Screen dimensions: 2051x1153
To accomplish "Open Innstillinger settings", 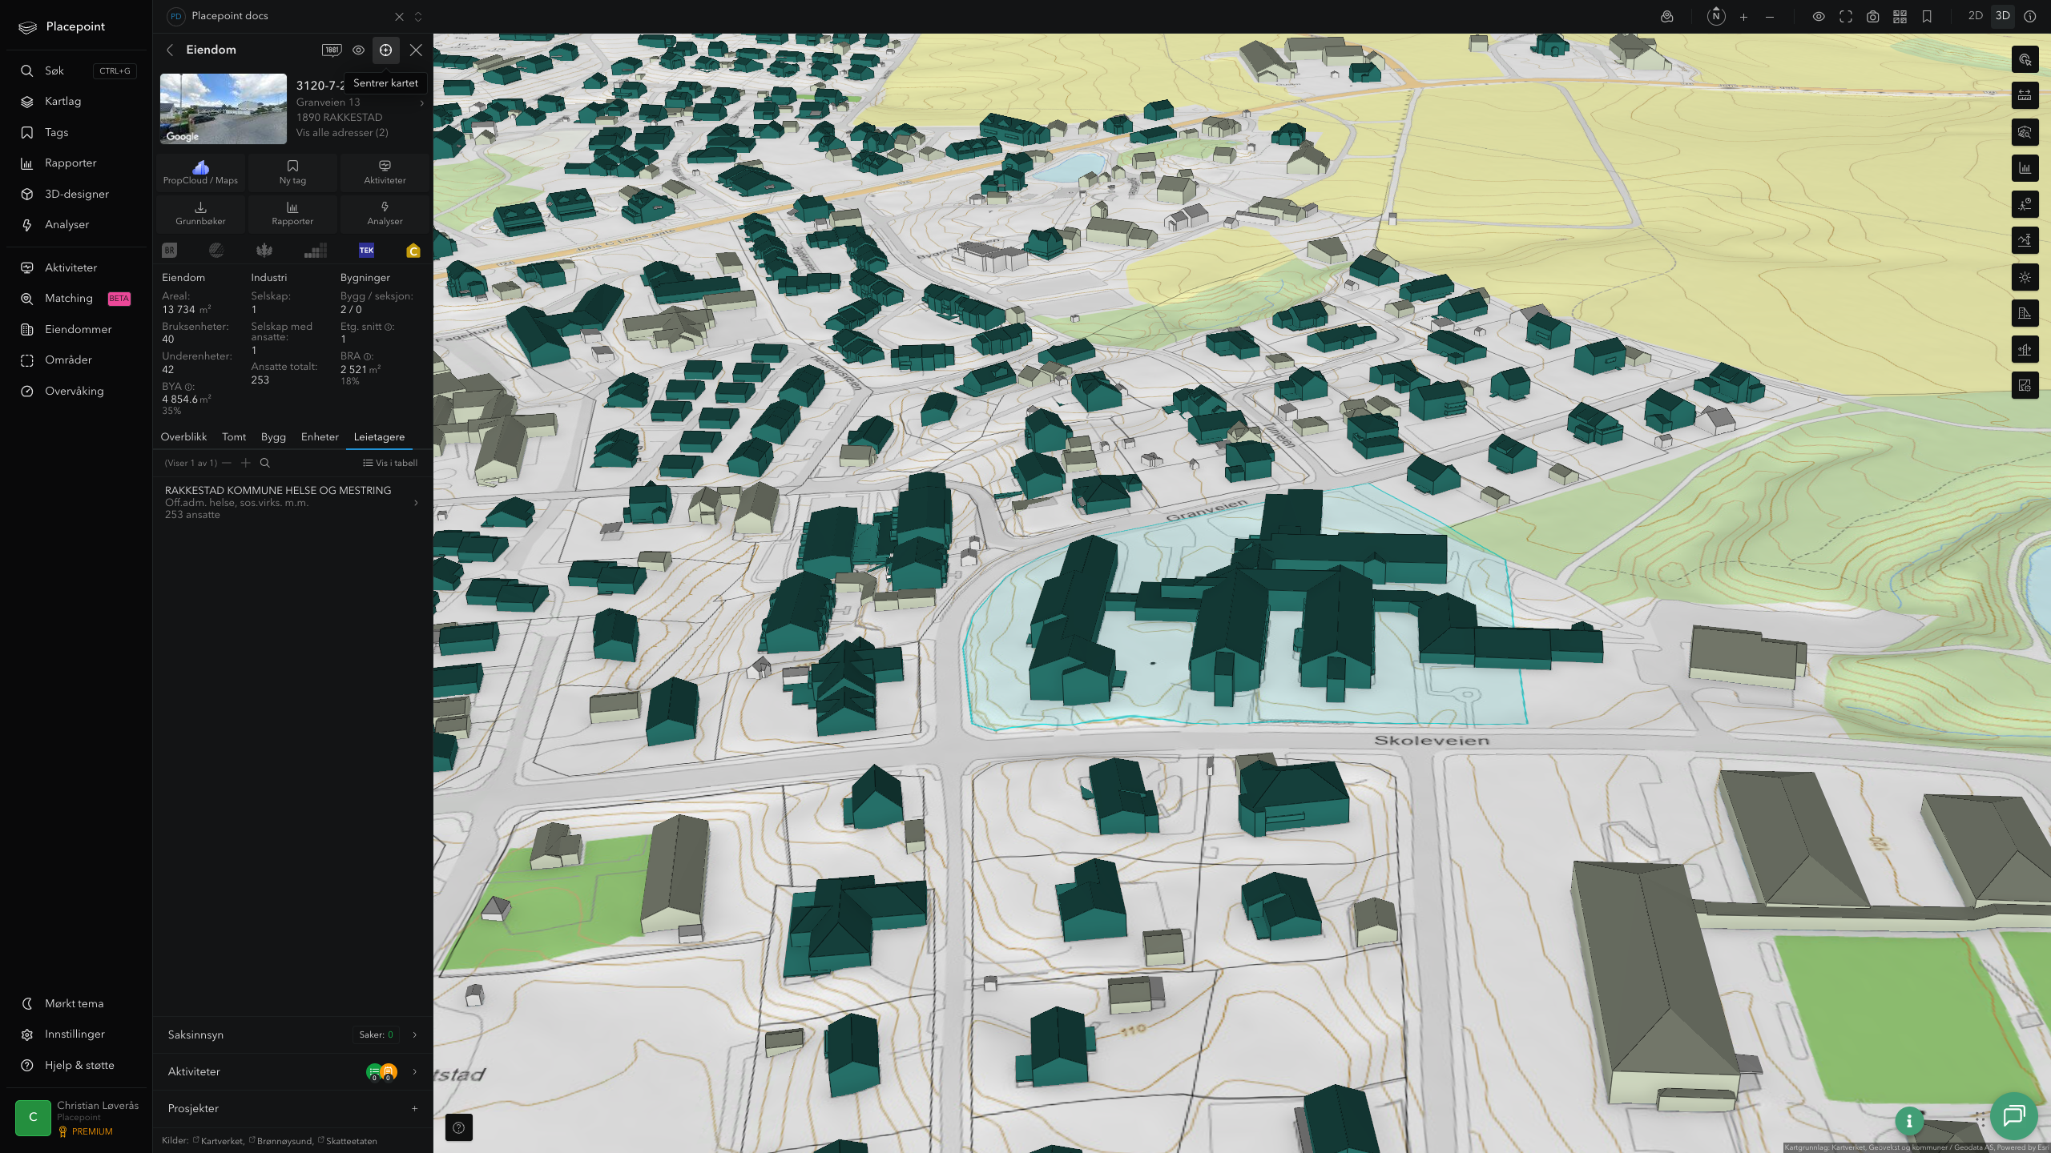I will tap(76, 1034).
